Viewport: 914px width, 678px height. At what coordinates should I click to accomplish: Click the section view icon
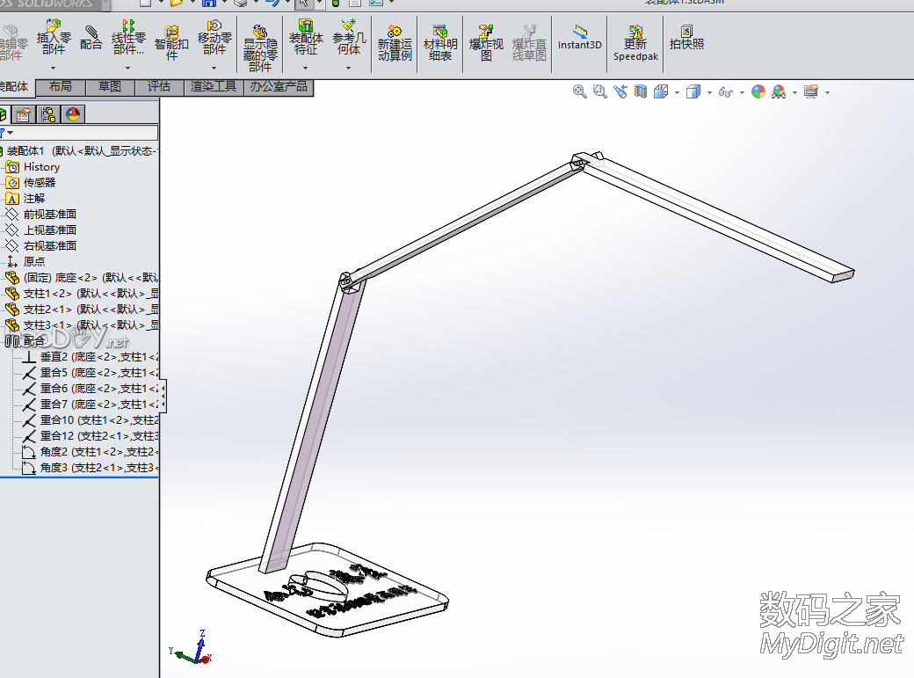(x=641, y=91)
